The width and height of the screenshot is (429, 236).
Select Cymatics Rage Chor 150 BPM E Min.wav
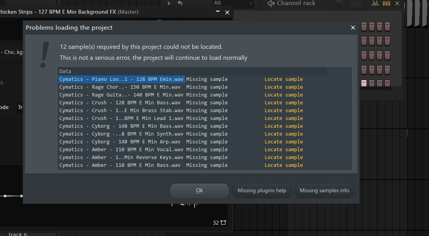click(x=120, y=87)
